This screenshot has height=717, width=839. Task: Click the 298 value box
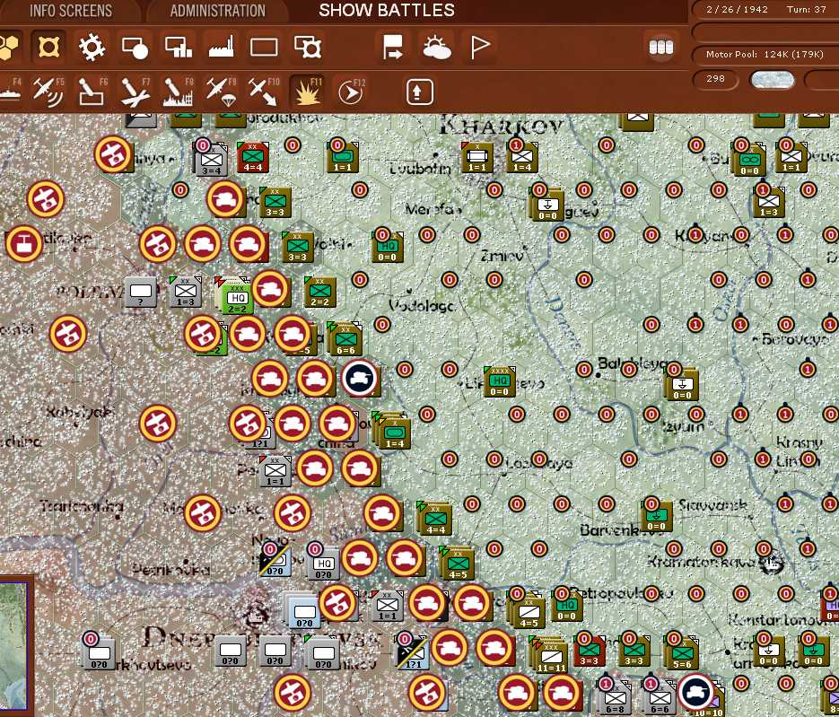715,79
